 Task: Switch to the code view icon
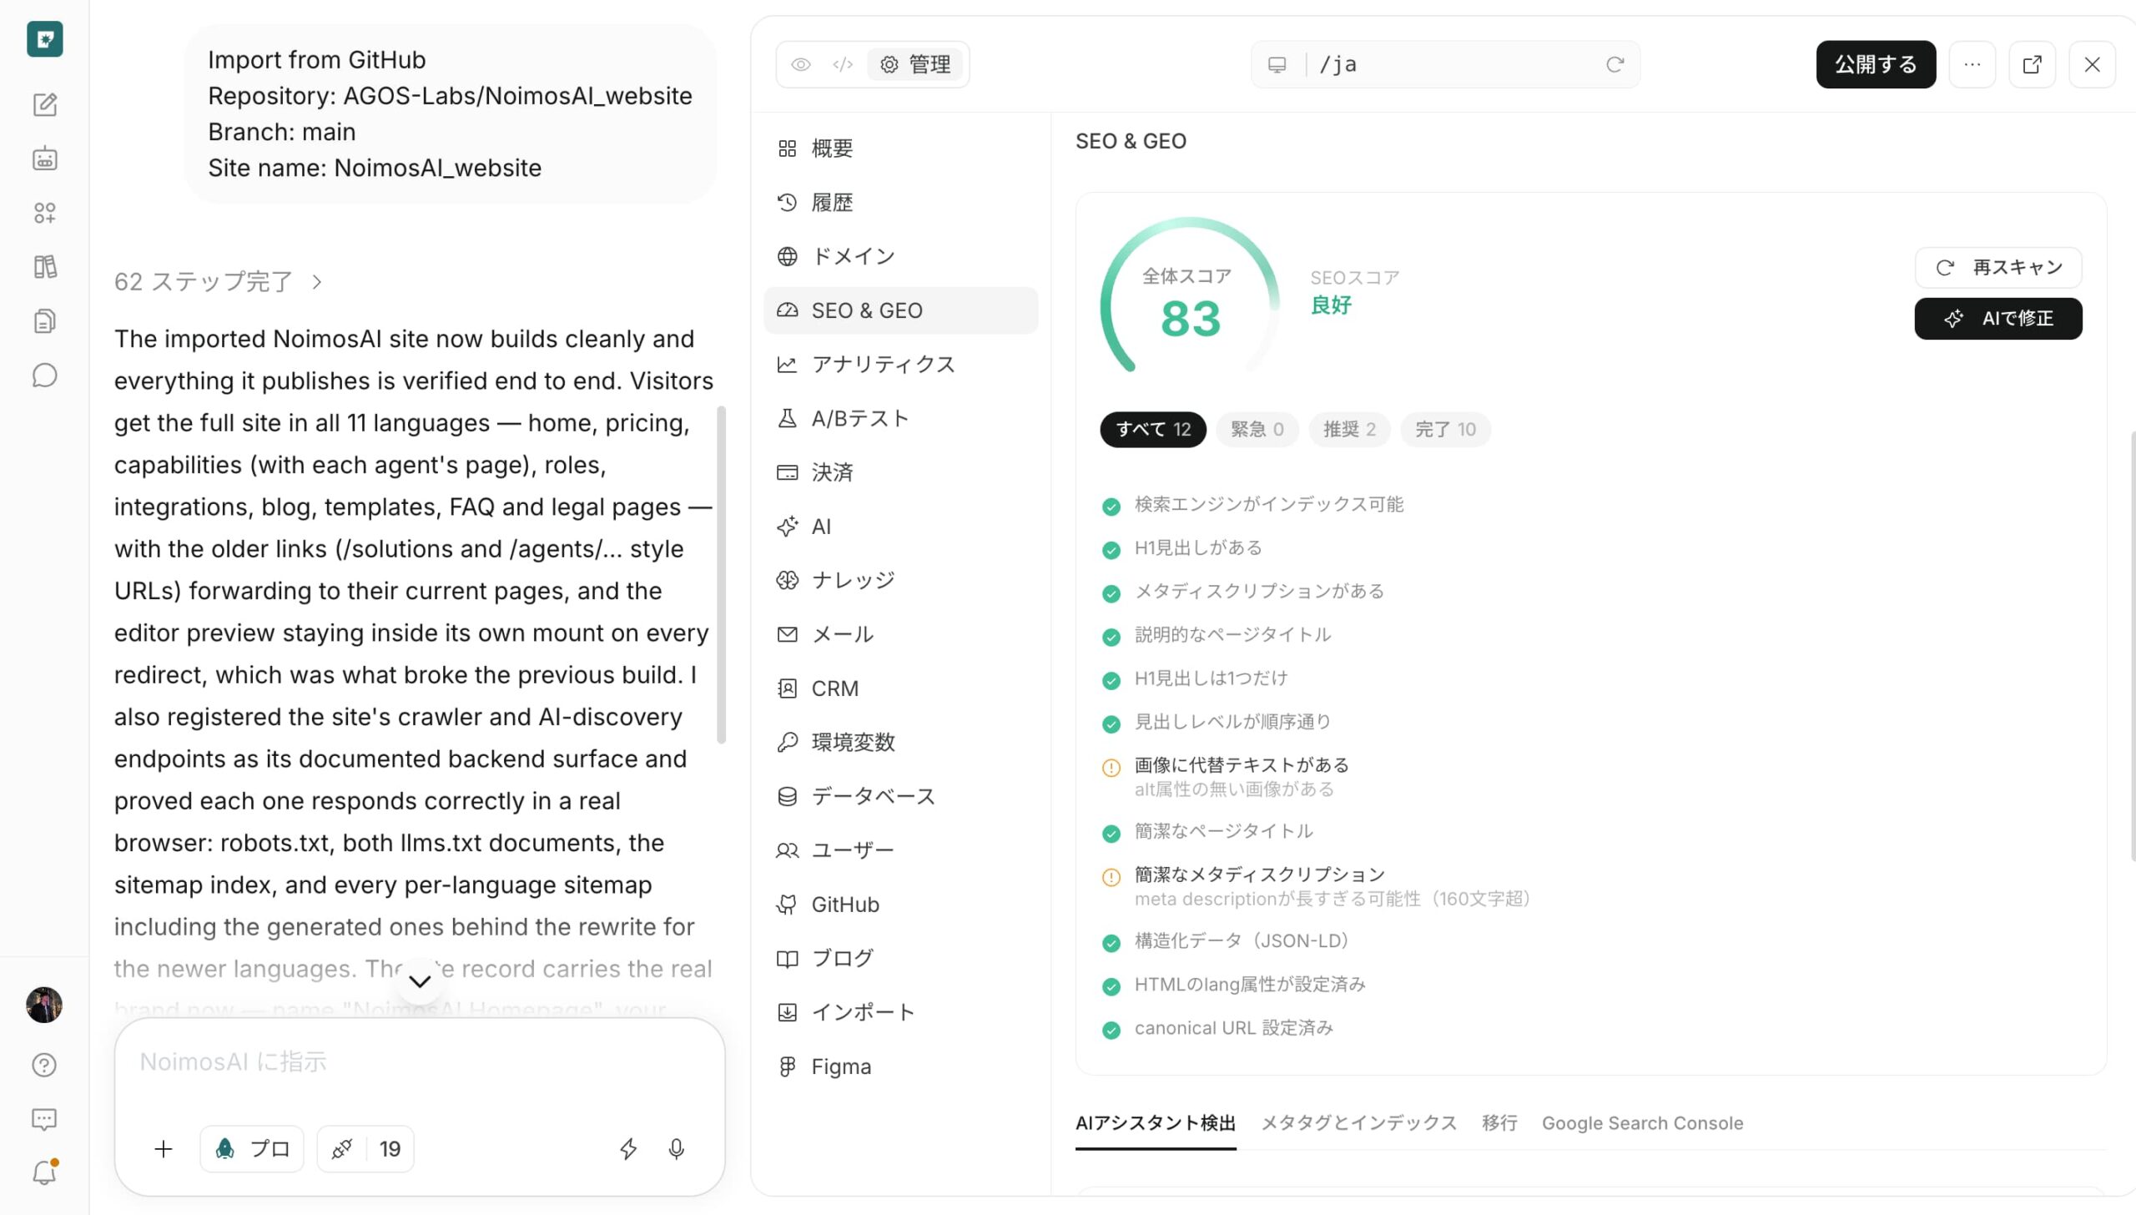pyautogui.click(x=843, y=64)
